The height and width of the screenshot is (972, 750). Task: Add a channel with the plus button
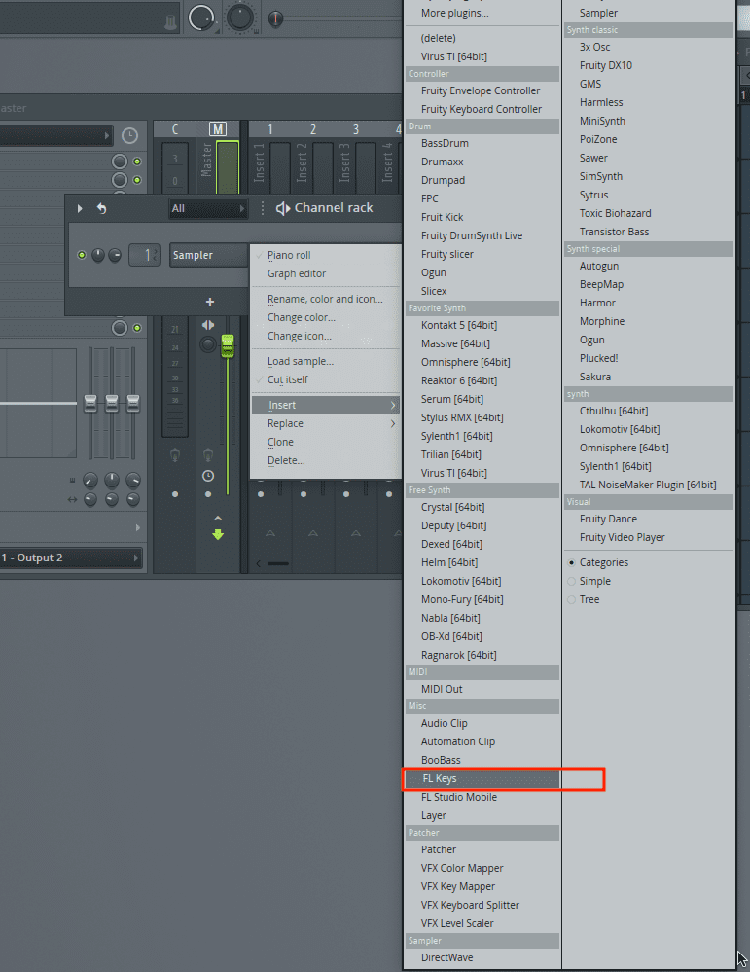tap(210, 302)
